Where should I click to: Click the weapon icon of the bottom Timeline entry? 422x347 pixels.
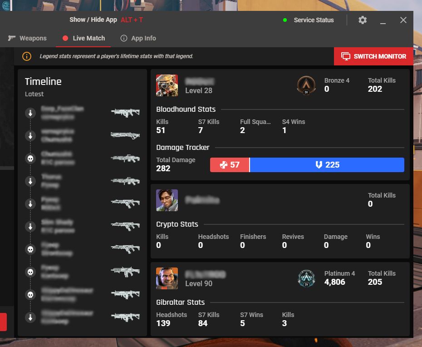[125, 317]
